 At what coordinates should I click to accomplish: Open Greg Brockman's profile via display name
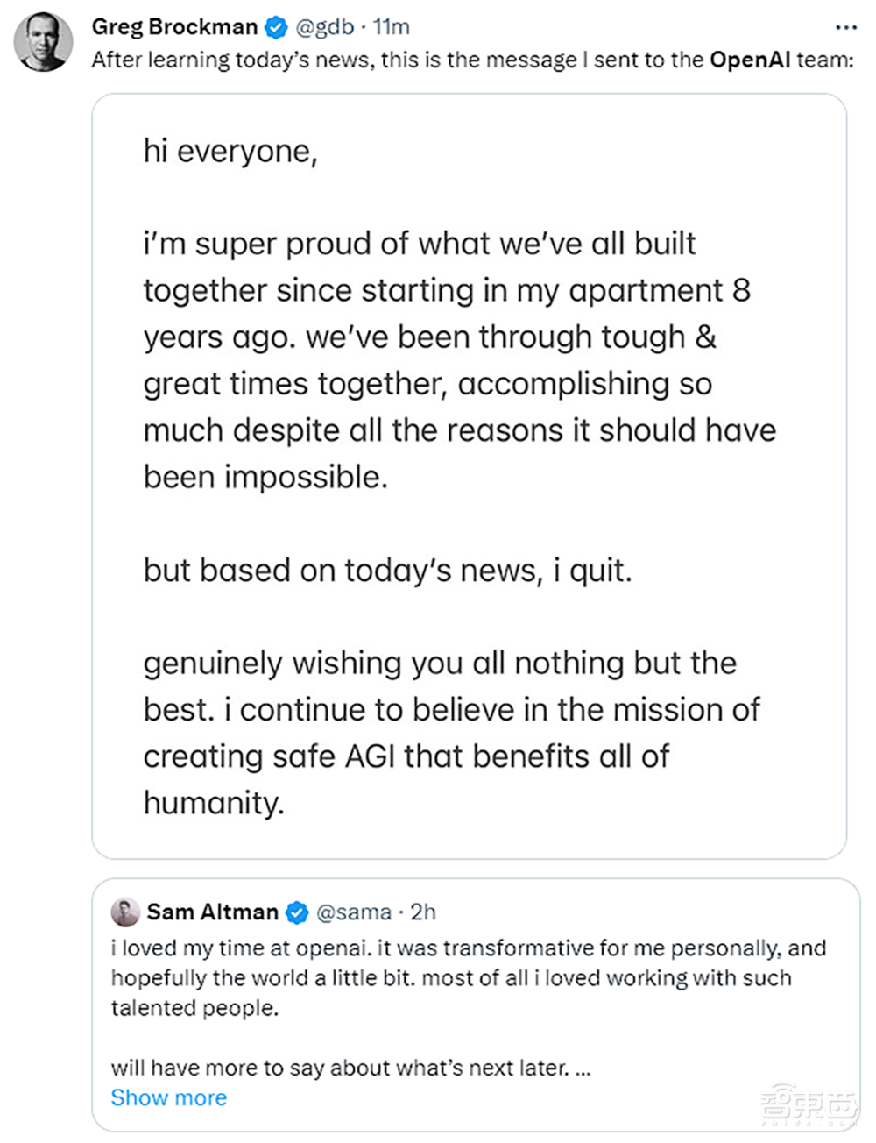pyautogui.click(x=174, y=27)
